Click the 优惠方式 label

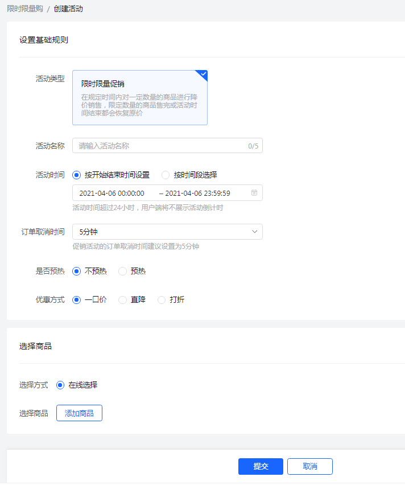pyautogui.click(x=50, y=300)
